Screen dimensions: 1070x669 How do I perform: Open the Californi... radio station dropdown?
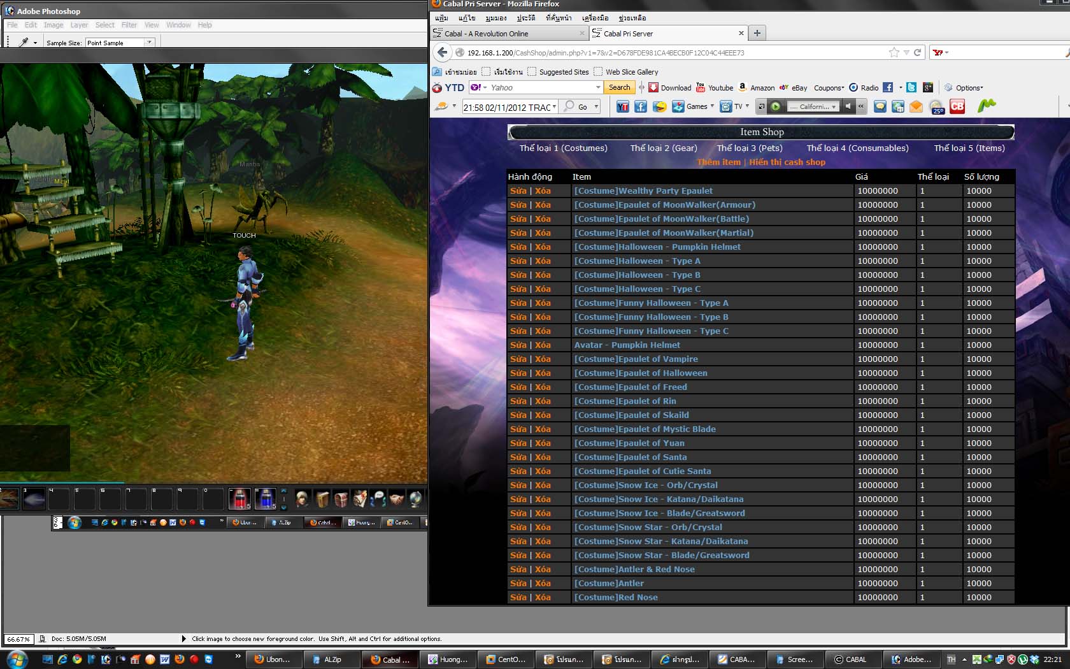[x=813, y=106]
